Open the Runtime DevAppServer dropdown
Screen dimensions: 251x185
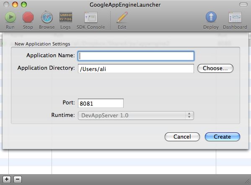(x=136, y=115)
